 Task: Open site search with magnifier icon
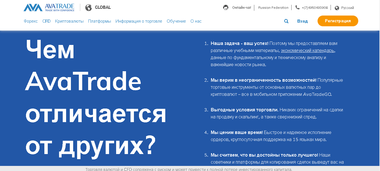(x=286, y=21)
